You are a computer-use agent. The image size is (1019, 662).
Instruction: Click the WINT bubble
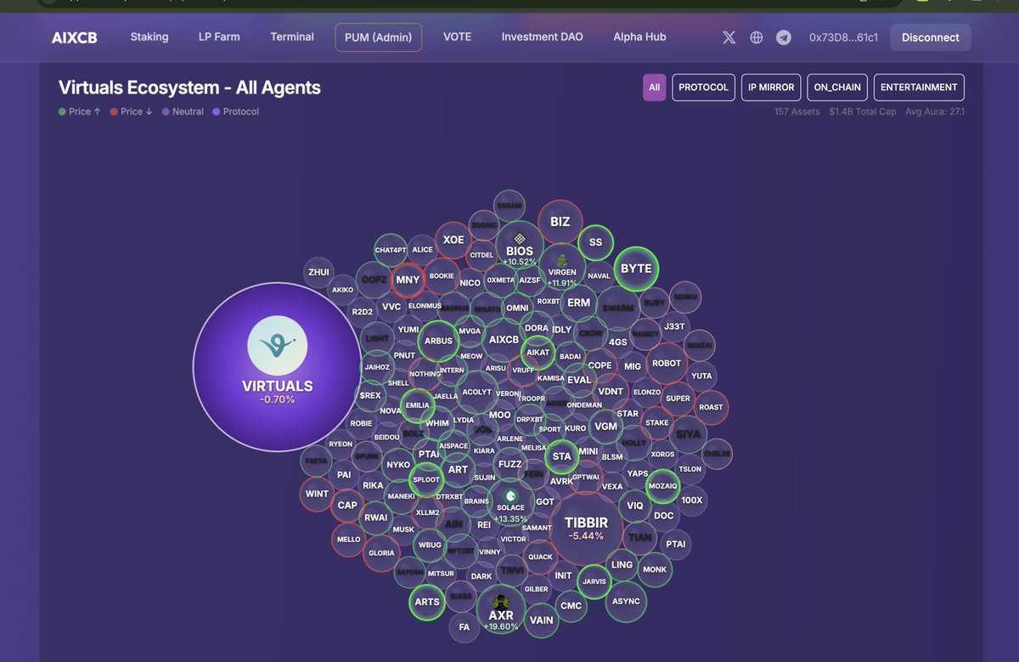click(x=317, y=494)
